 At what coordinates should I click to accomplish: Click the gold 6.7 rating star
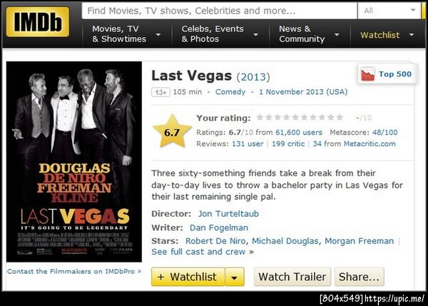[x=172, y=131]
